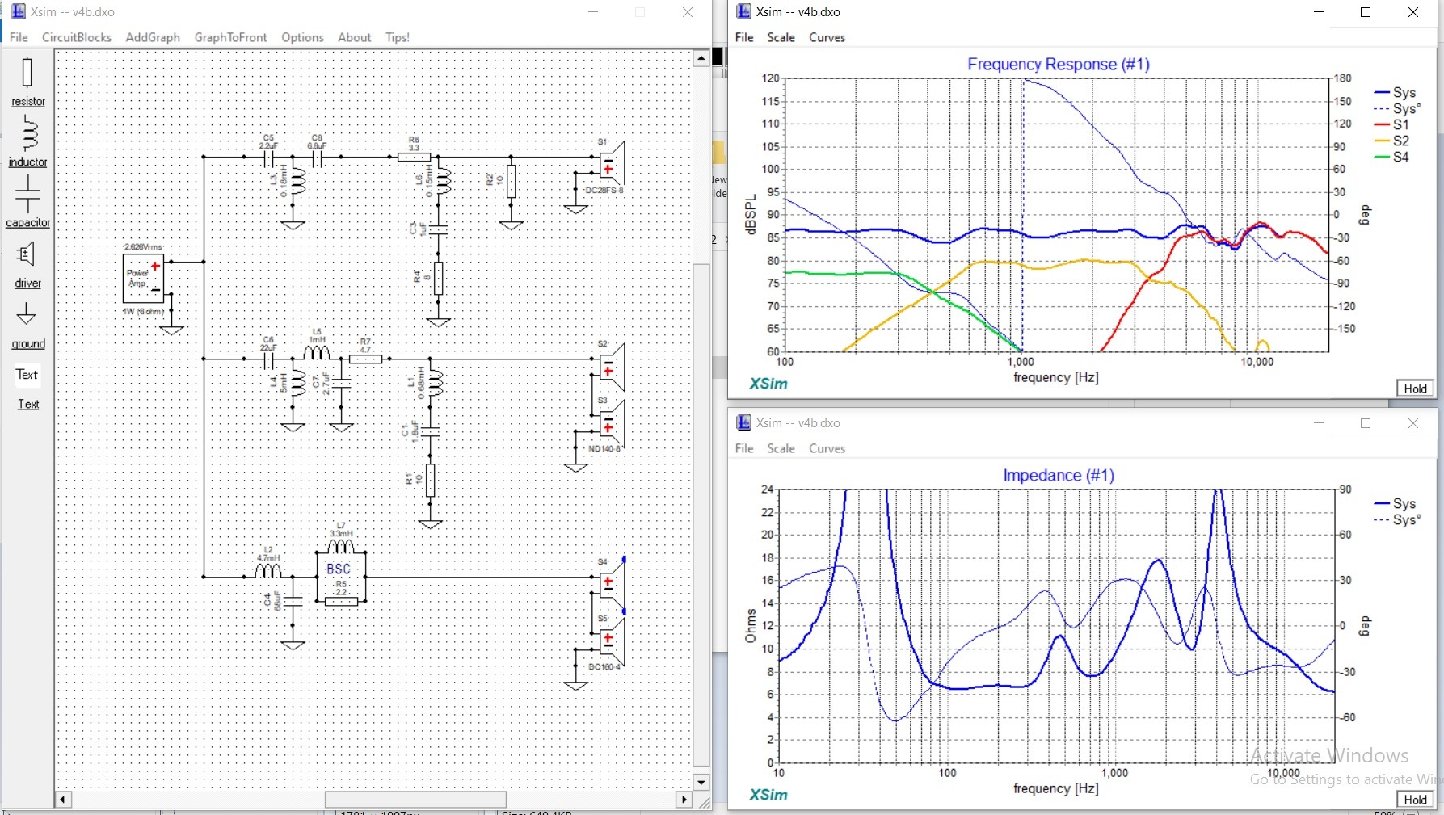Open the AddGraph menu

(153, 37)
